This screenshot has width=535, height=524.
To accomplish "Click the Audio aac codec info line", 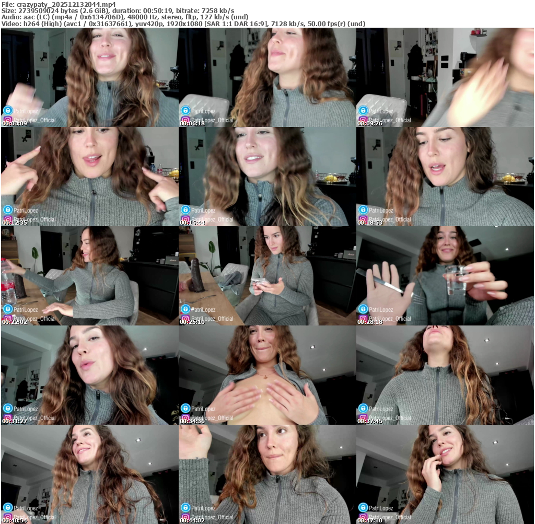I will tap(125, 17).
